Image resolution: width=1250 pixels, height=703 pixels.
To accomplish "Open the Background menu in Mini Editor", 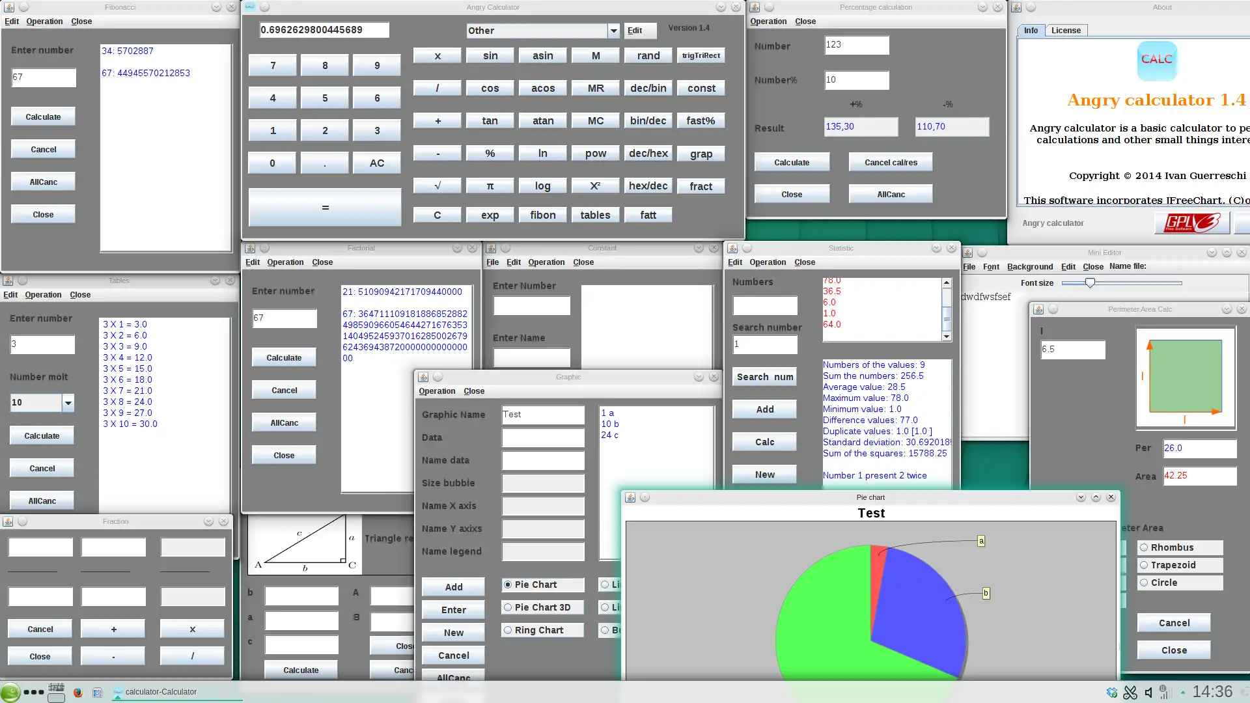I will [1029, 267].
